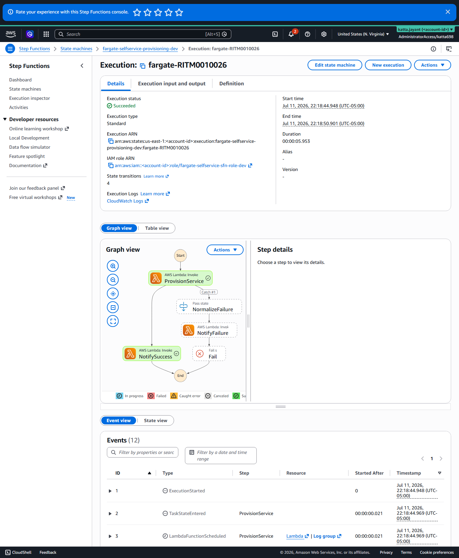Open the account menu dropdown

426,30
